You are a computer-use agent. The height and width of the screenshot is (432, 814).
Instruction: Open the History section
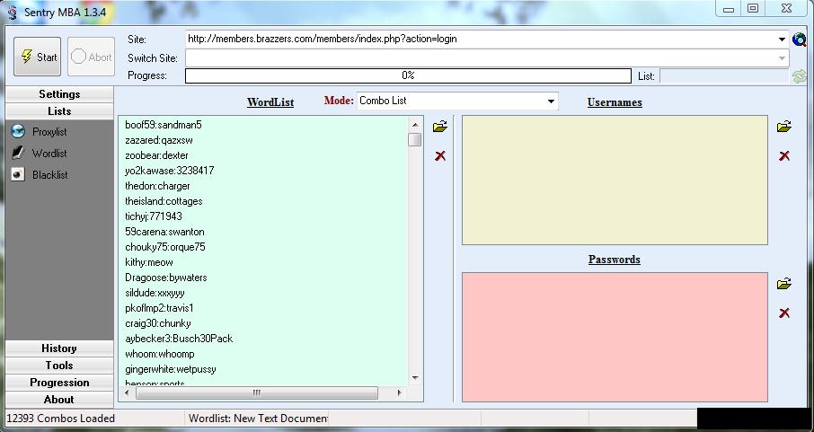59,348
